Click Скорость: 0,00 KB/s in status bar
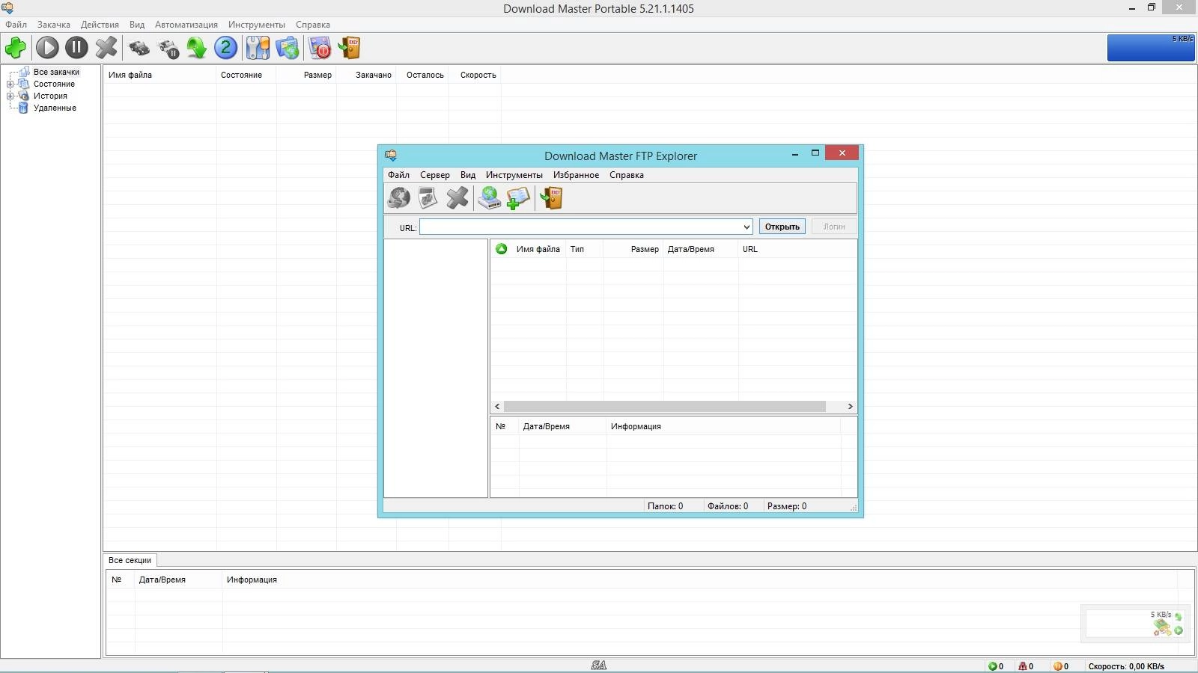This screenshot has height=673, width=1198. (x=1126, y=666)
